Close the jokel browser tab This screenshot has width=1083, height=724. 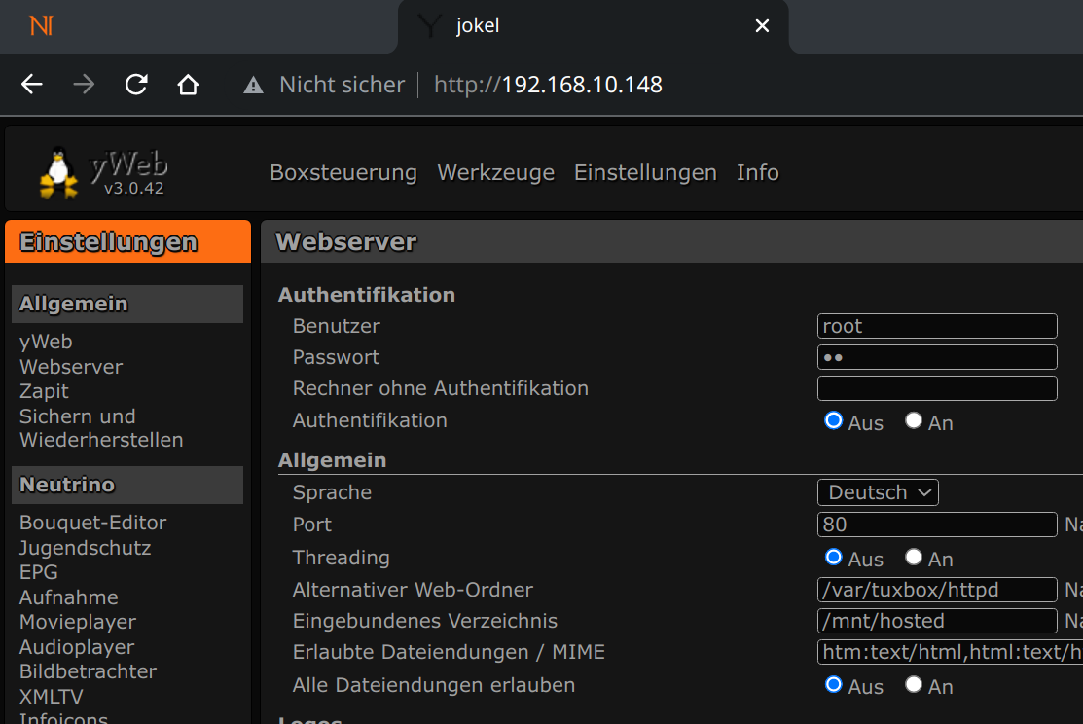[762, 26]
